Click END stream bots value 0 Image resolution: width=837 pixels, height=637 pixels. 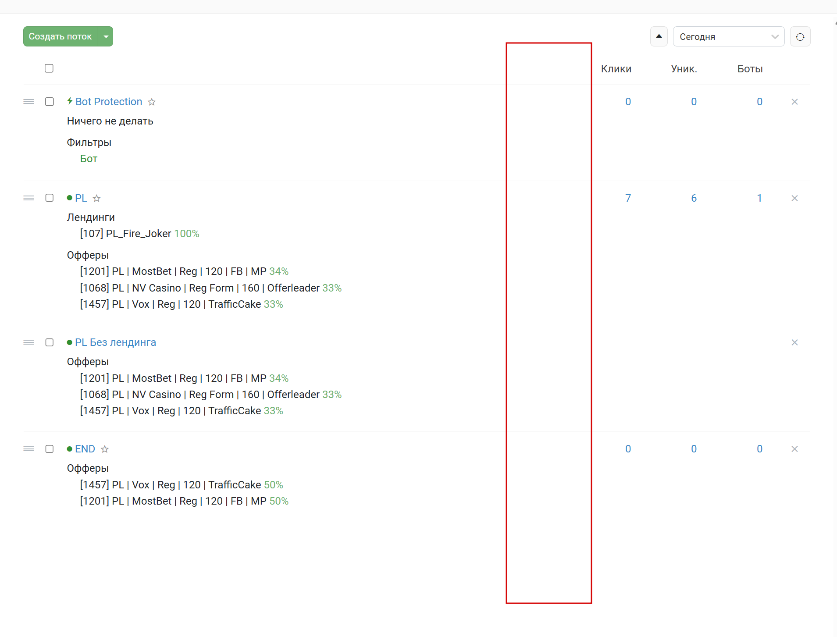759,449
